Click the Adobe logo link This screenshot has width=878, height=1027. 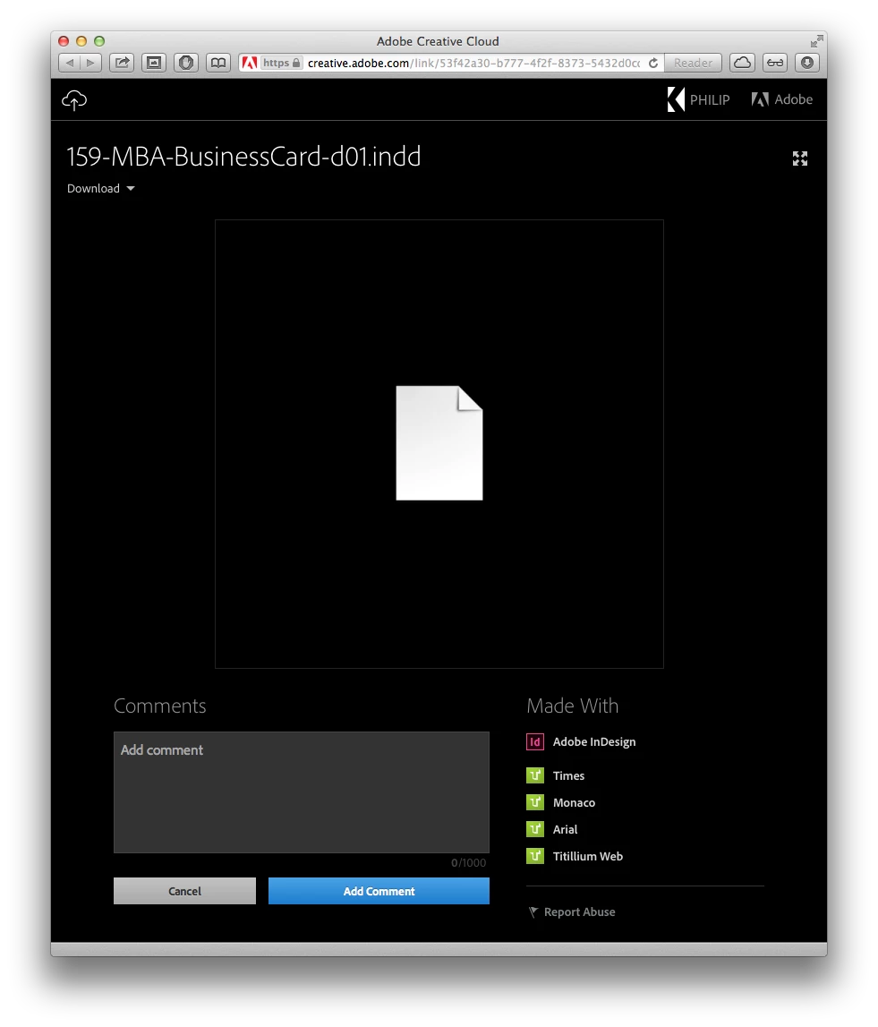[781, 99]
